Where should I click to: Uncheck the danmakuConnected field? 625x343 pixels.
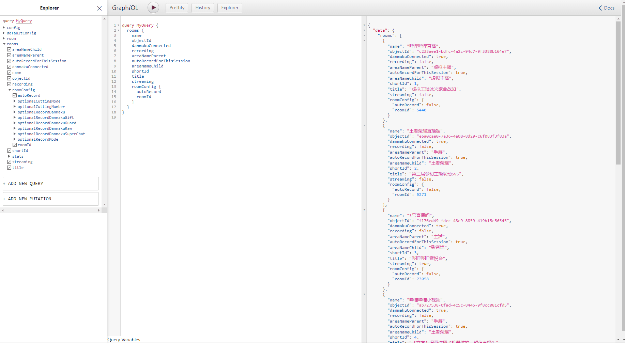(10, 67)
